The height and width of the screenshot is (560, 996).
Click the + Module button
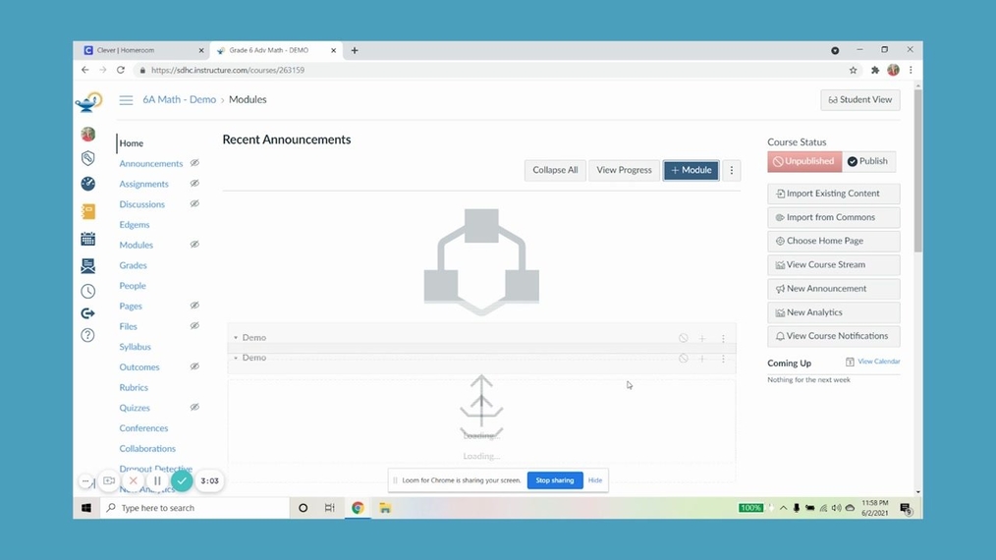coord(691,170)
